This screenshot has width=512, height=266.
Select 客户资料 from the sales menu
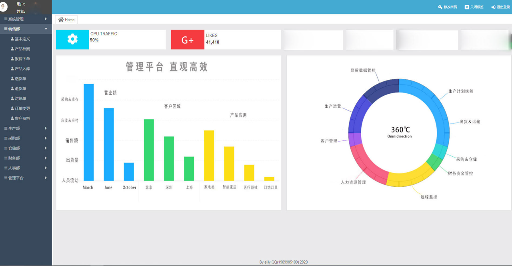tap(22, 118)
